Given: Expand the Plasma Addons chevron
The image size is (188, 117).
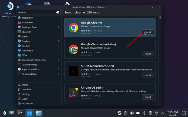Looking at the screenshot, I should pyautogui.click(x=59, y=74).
